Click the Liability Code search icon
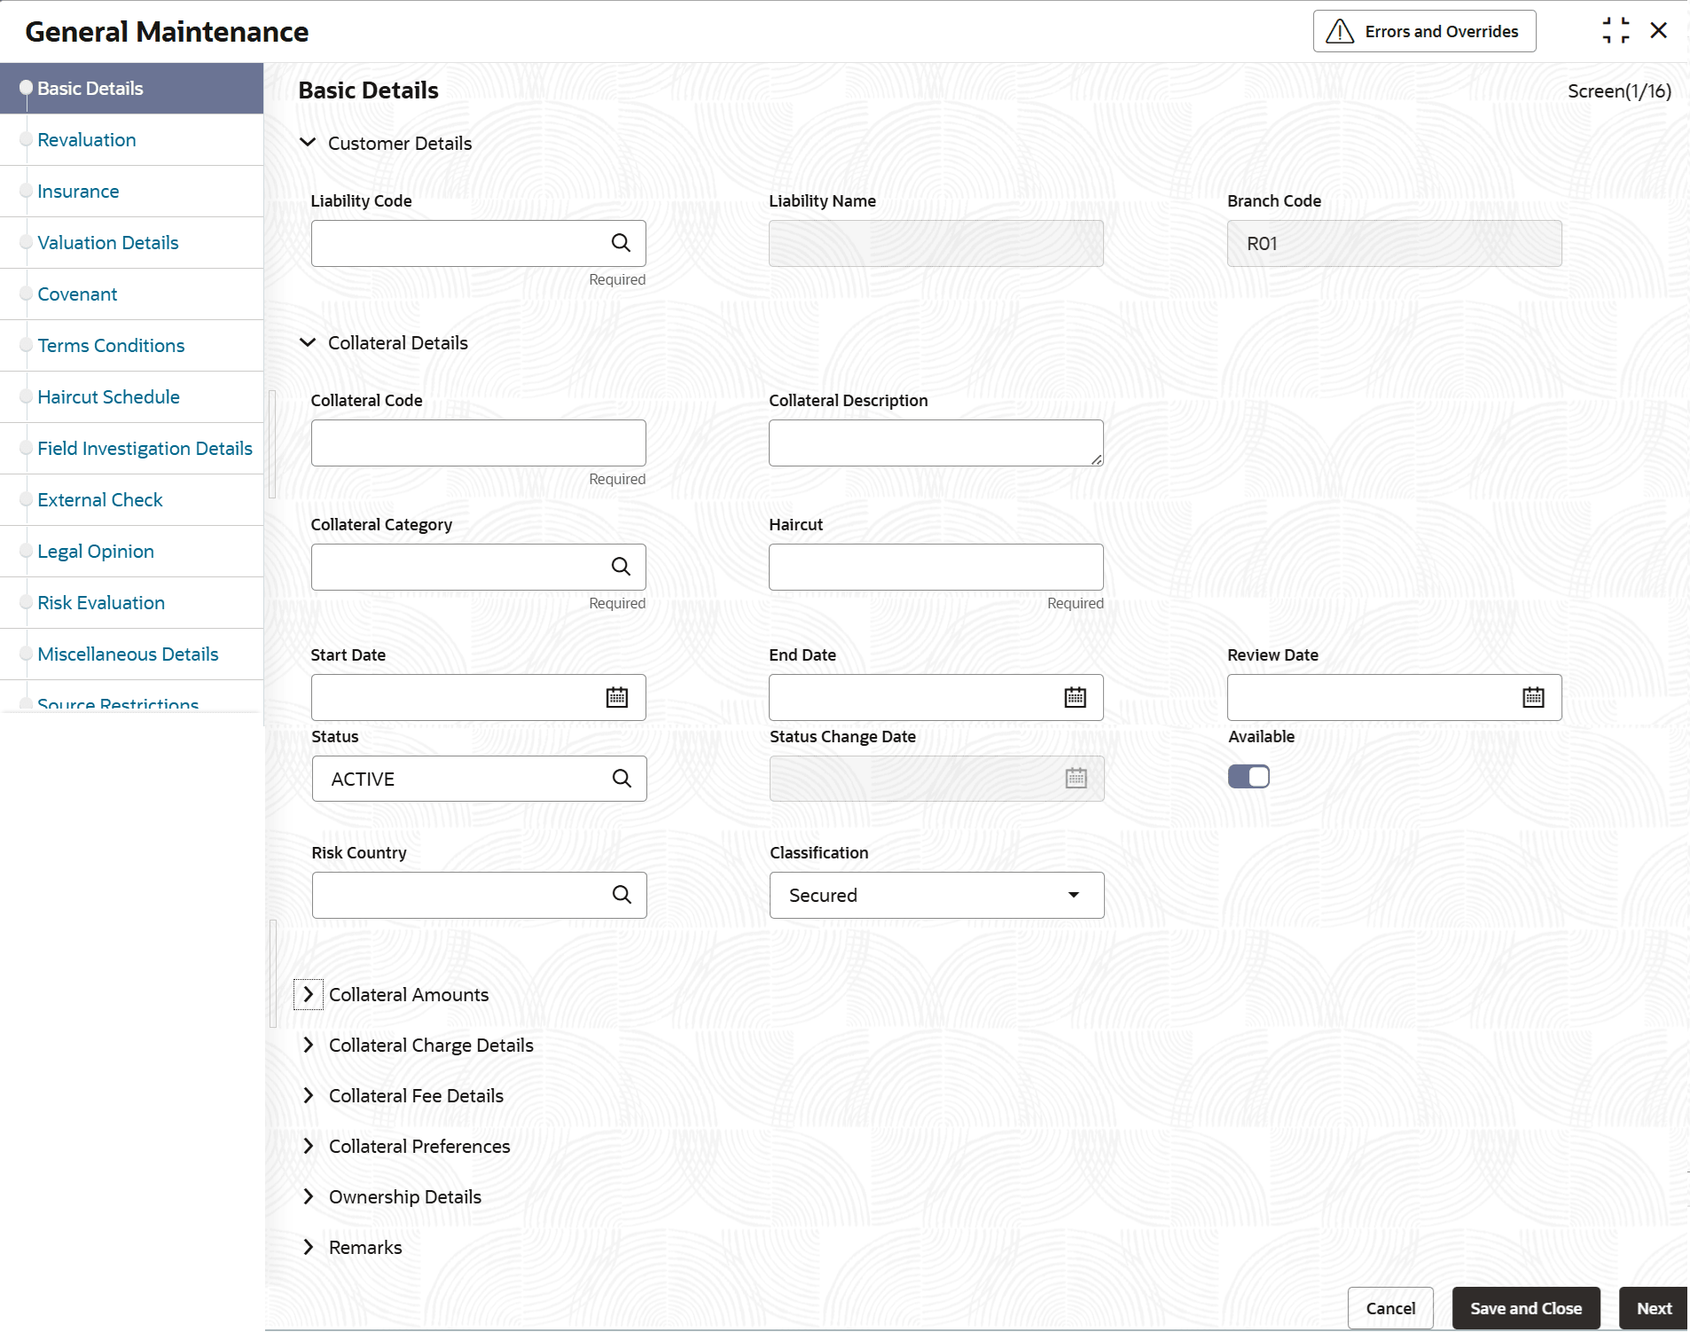The width and height of the screenshot is (1690, 1340). (x=621, y=243)
